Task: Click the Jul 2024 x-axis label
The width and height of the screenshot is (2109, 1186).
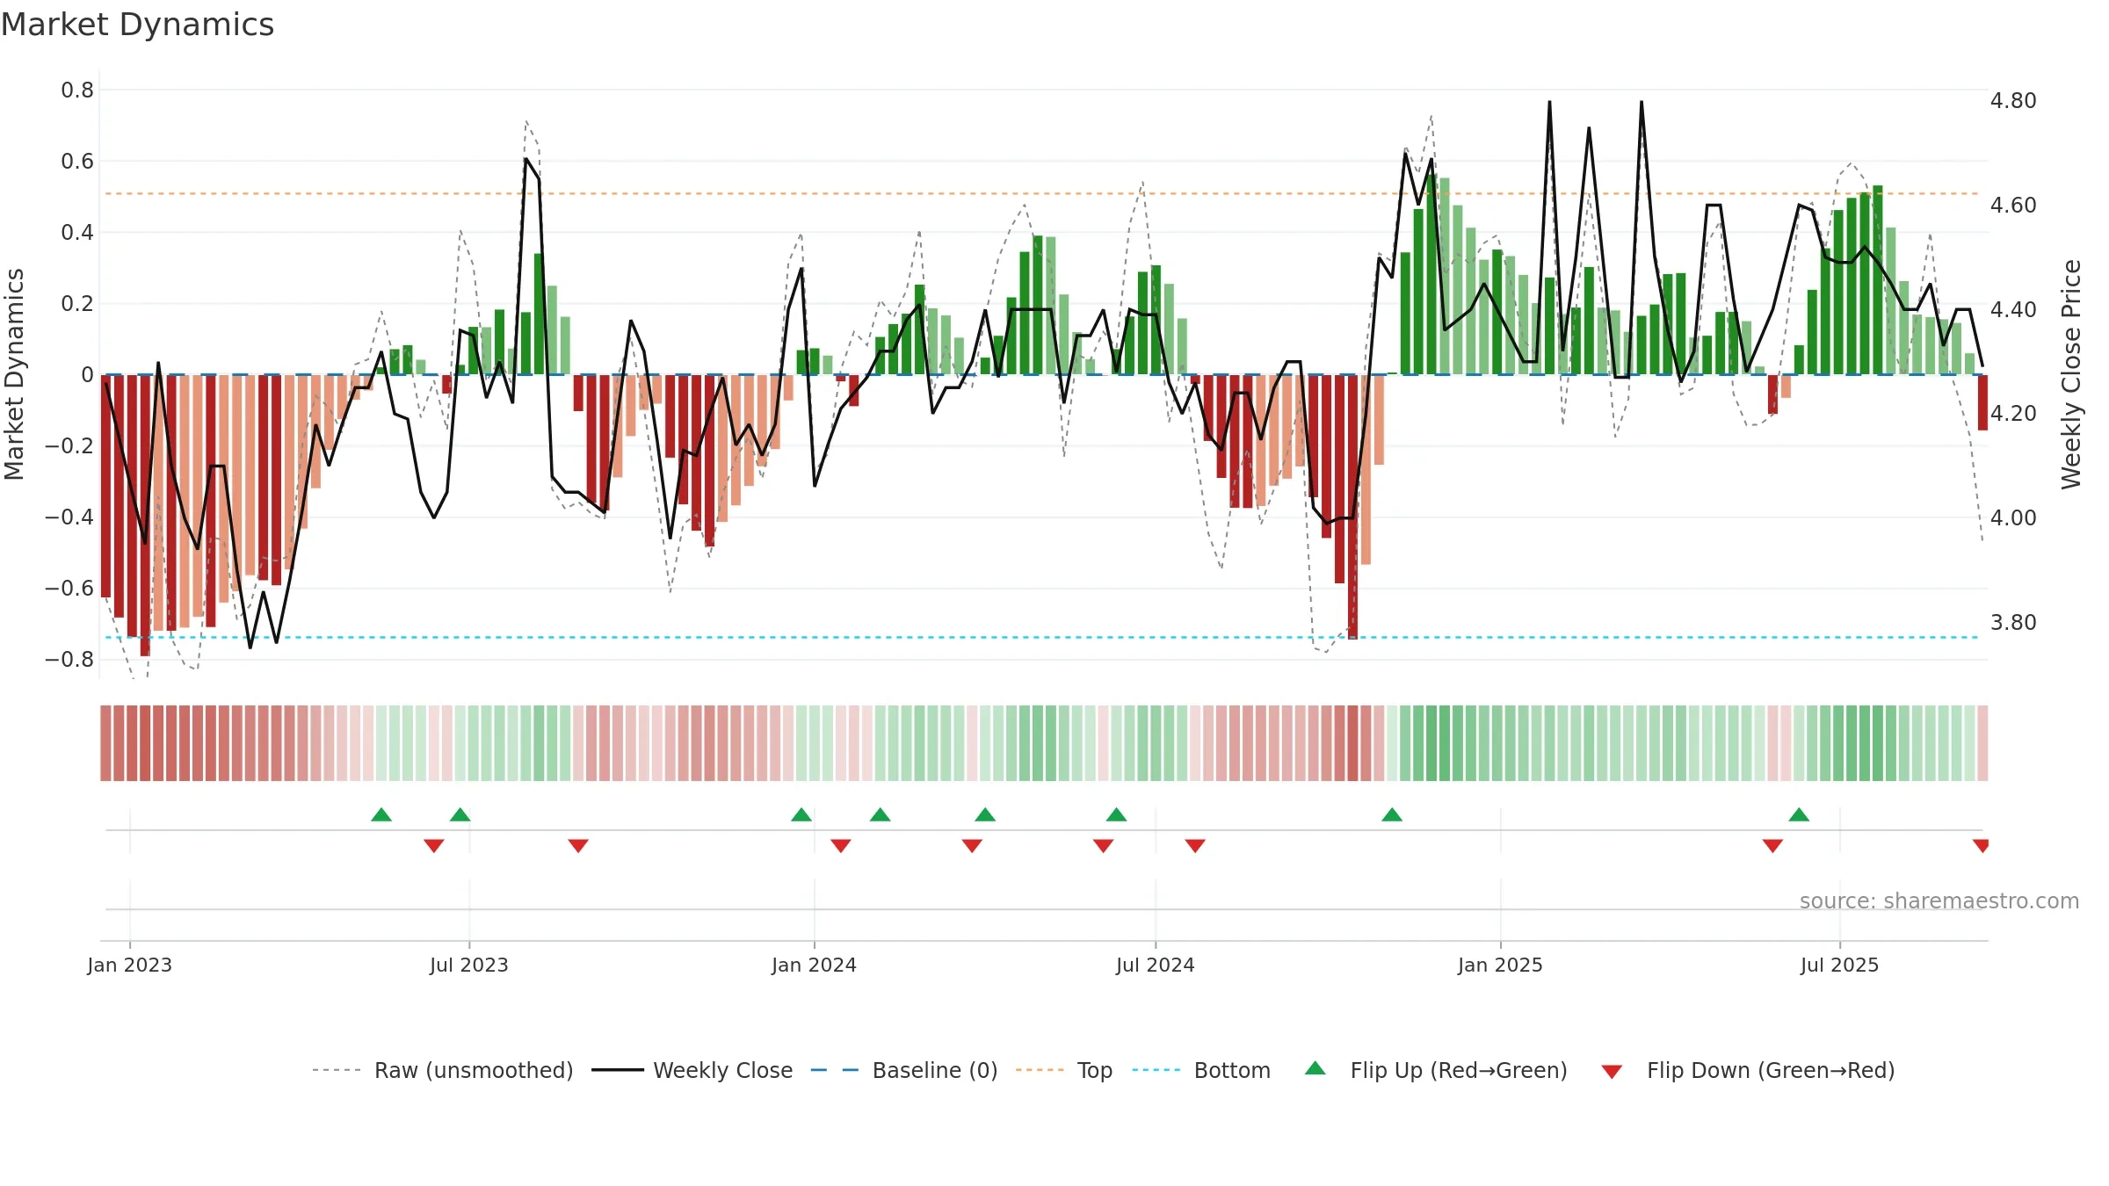Action: point(1156,965)
